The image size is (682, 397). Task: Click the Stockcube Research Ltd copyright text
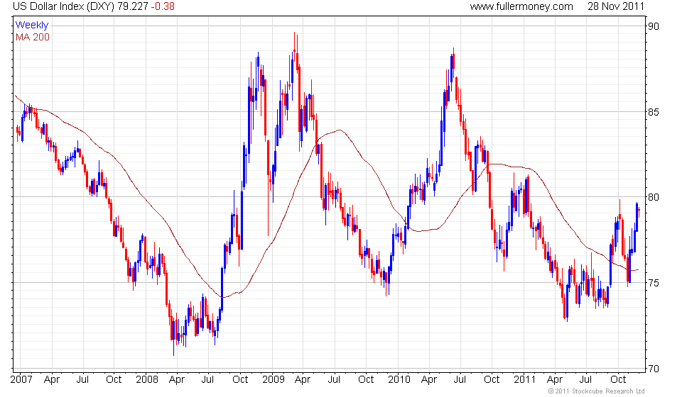(x=596, y=391)
